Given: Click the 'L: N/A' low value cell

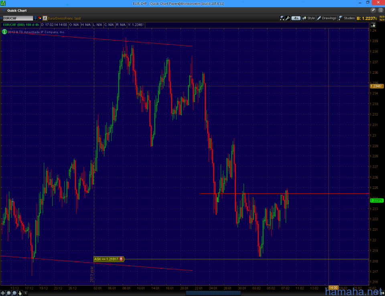Looking at the screenshot, I should click(x=97, y=25).
